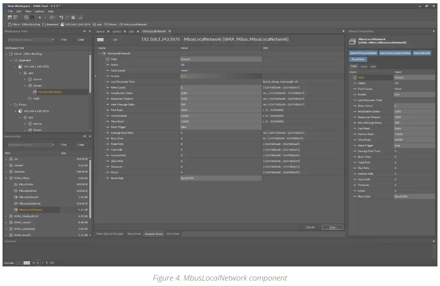Click the pin icon in Object Properties header
Image resolution: width=440 pixels, height=286 pixels.
coord(434,31)
